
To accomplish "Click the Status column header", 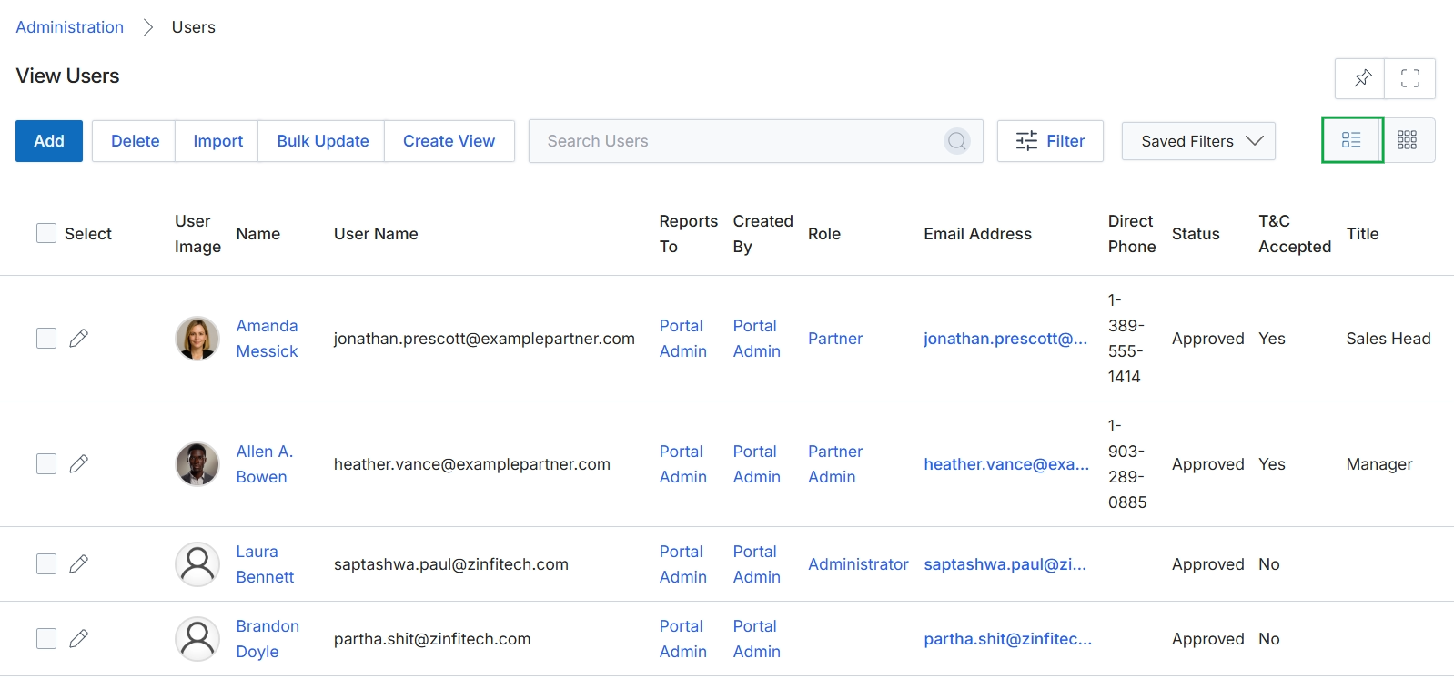I will 1196,234.
